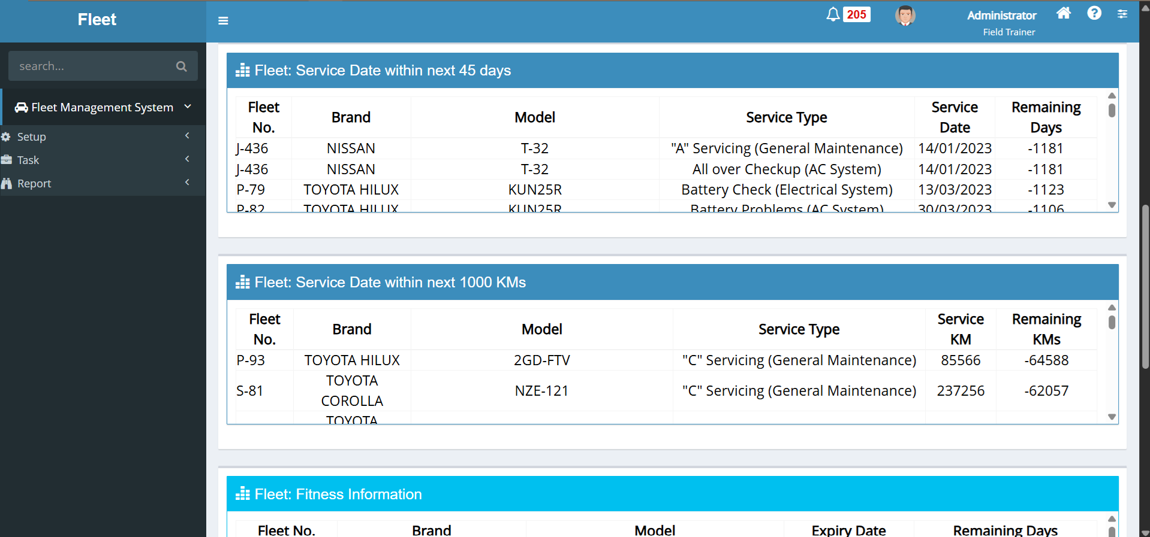Click the help question mark icon
Viewport: 1150px width, 537px height.
[x=1094, y=13]
